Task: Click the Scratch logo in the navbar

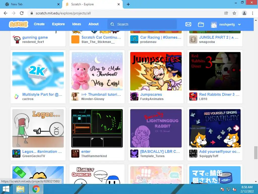Action: pyautogui.click(x=19, y=24)
